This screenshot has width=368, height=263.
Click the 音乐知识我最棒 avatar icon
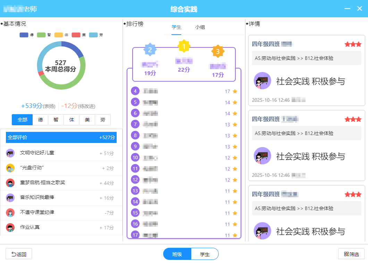(10, 198)
